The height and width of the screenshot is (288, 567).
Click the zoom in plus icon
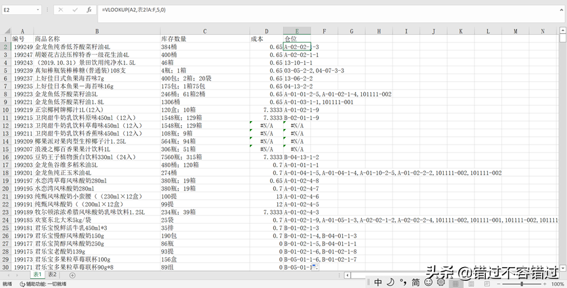click(545, 284)
